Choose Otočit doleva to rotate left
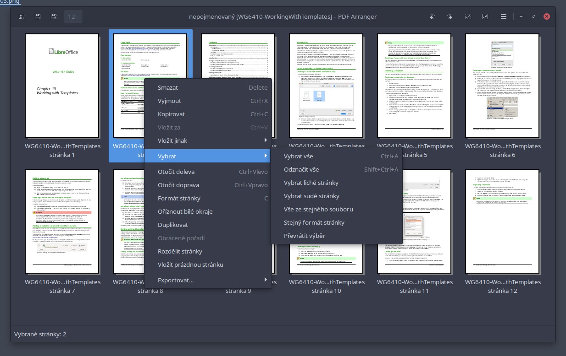 (208, 172)
